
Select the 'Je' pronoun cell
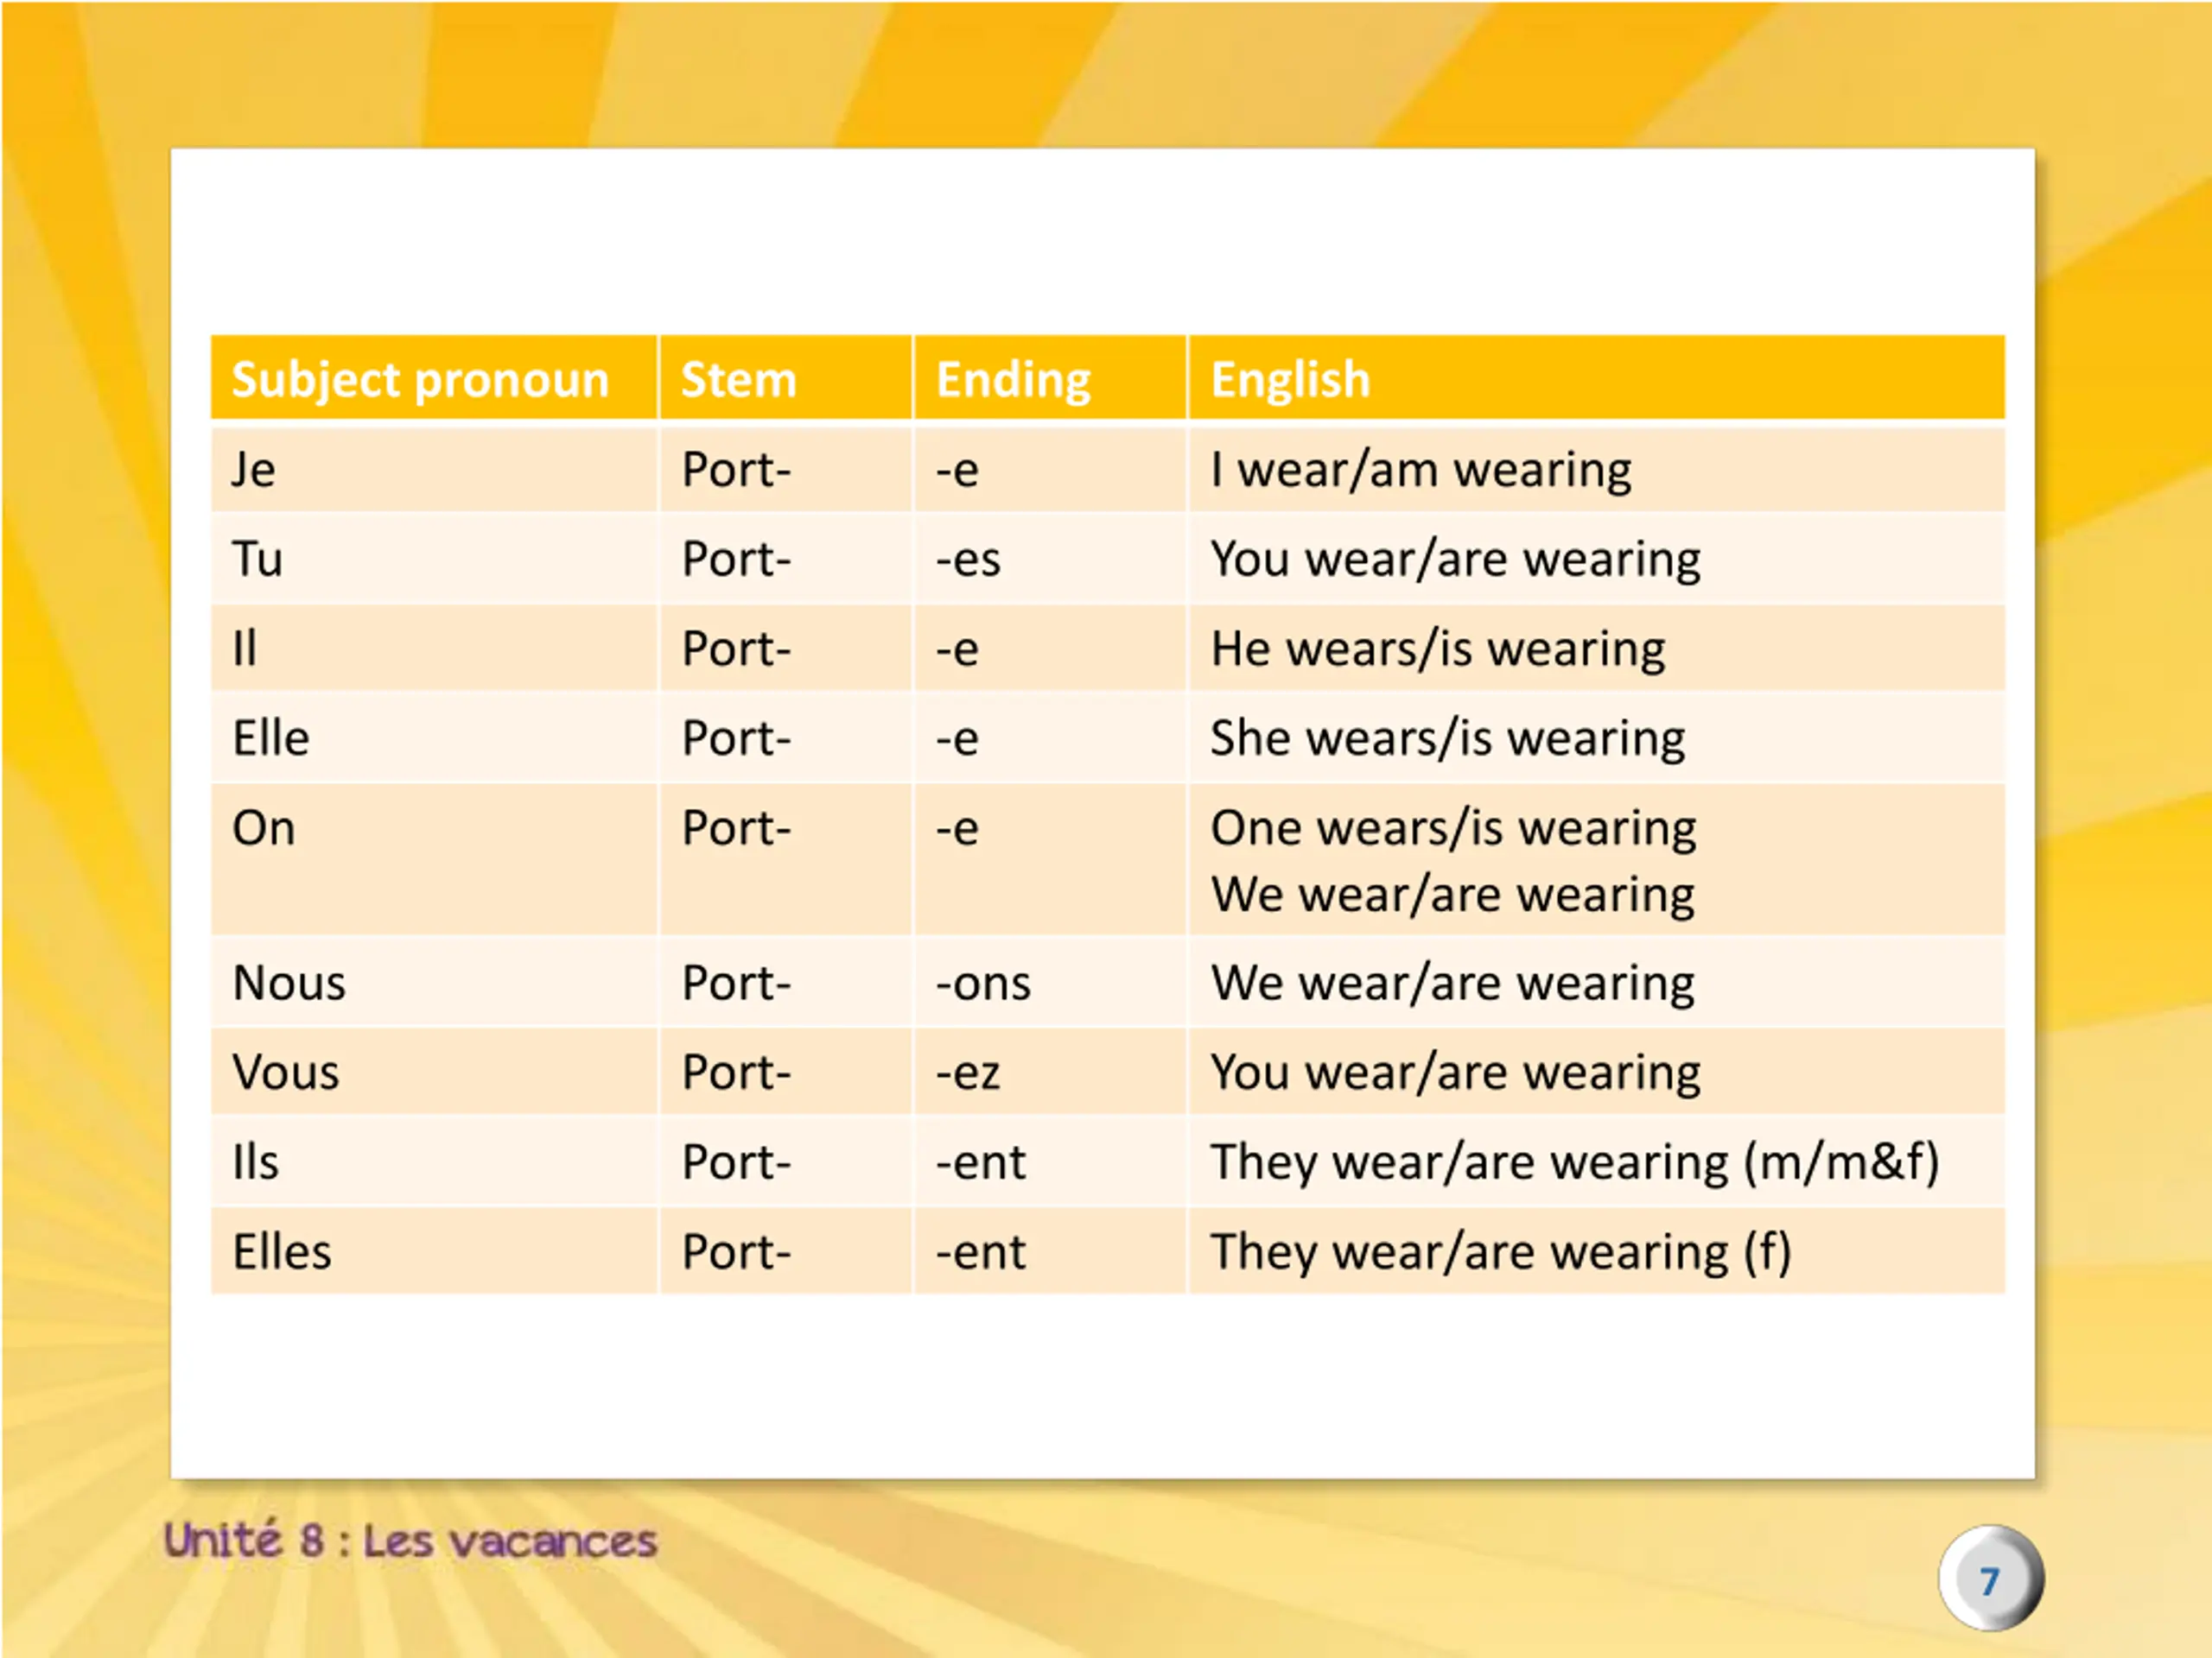(x=434, y=469)
